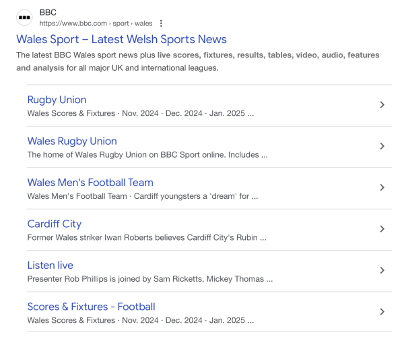Click the main result description about live scores
Image resolution: width=406 pixels, height=337 pixels.
coord(197,61)
